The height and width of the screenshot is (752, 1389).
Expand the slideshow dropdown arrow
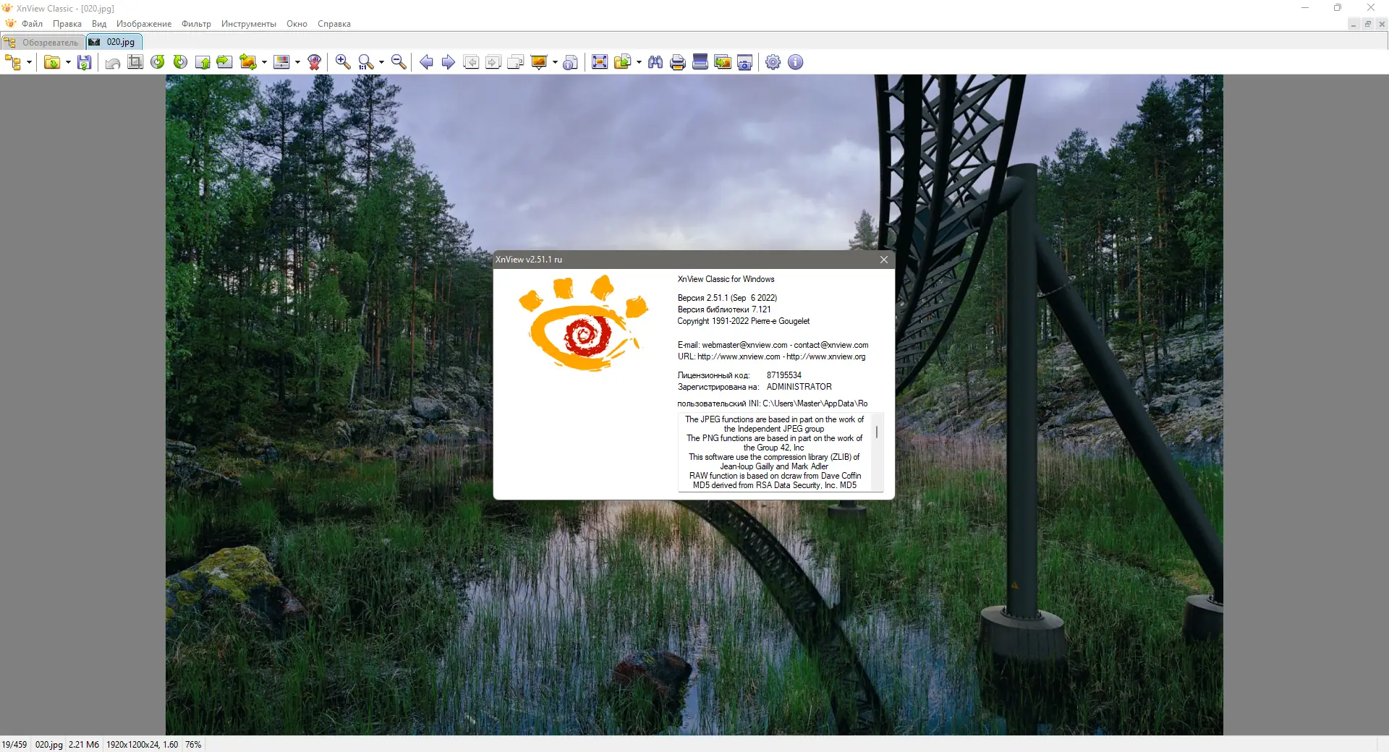[x=555, y=62]
